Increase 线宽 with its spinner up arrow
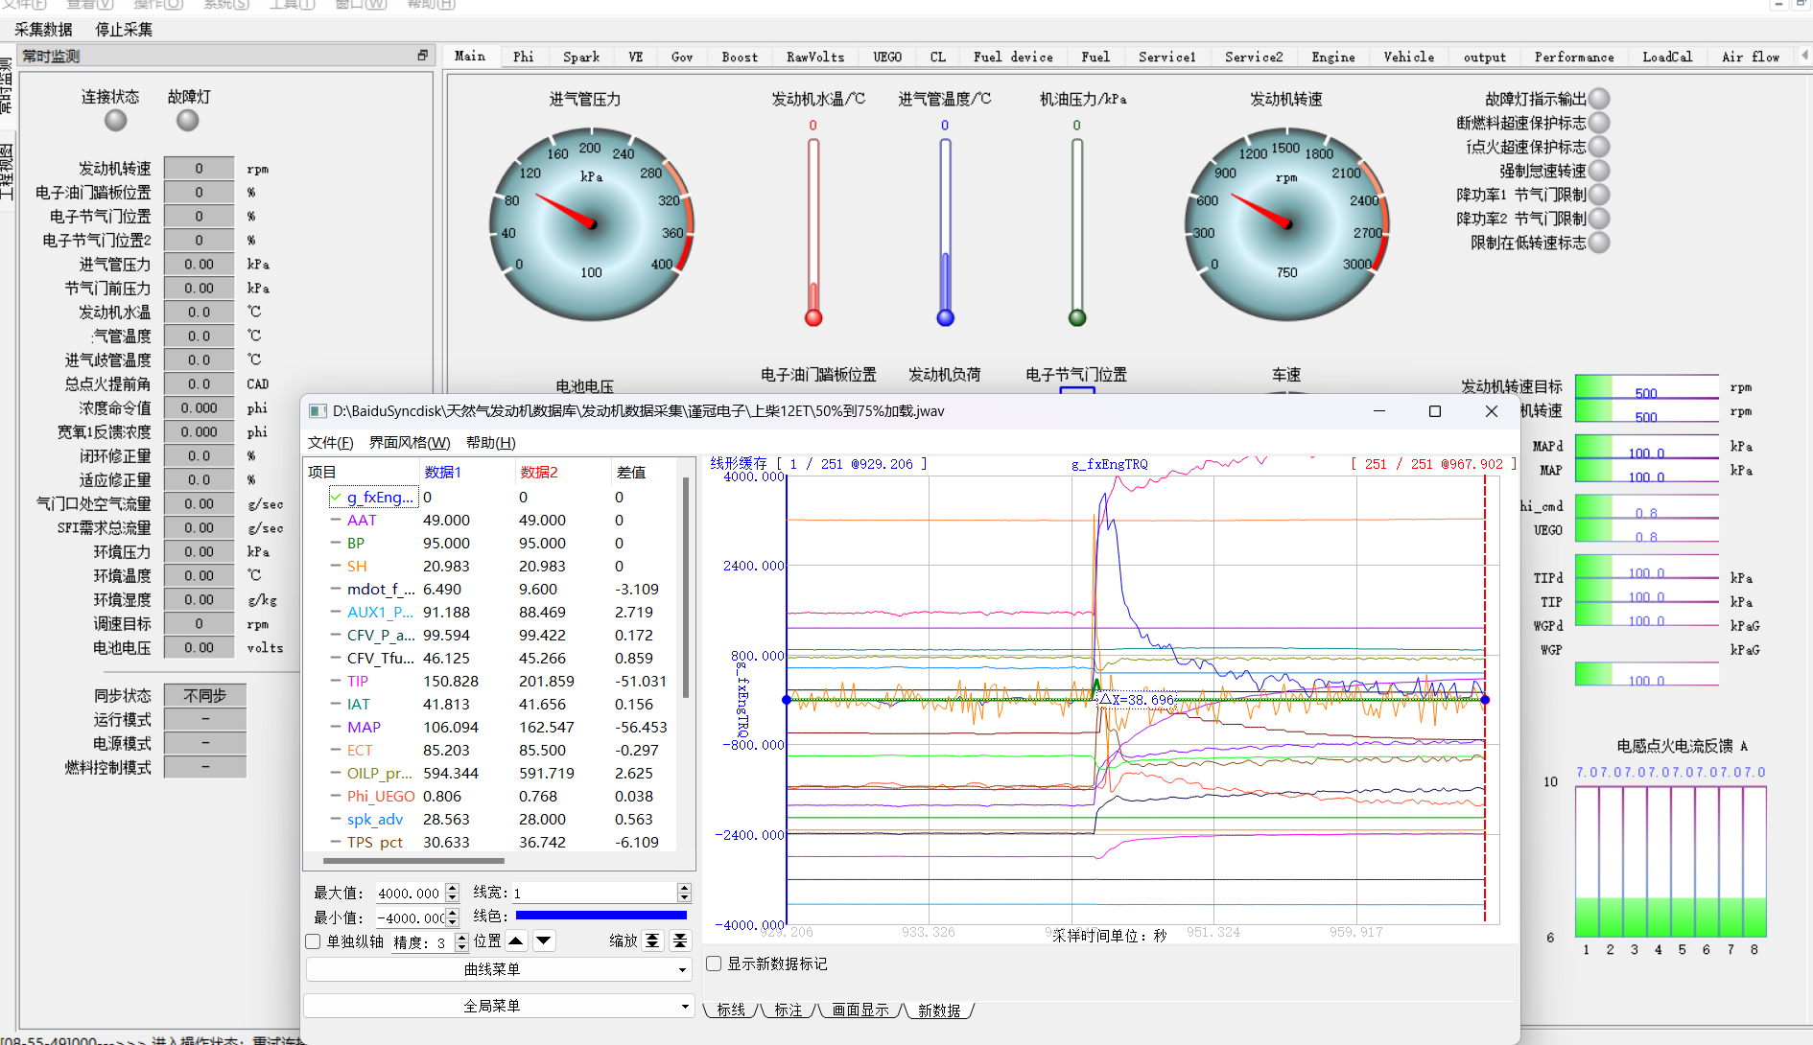This screenshot has width=1813, height=1045. (684, 888)
